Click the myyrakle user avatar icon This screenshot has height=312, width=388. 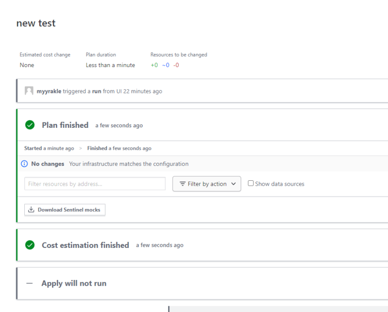click(x=29, y=91)
